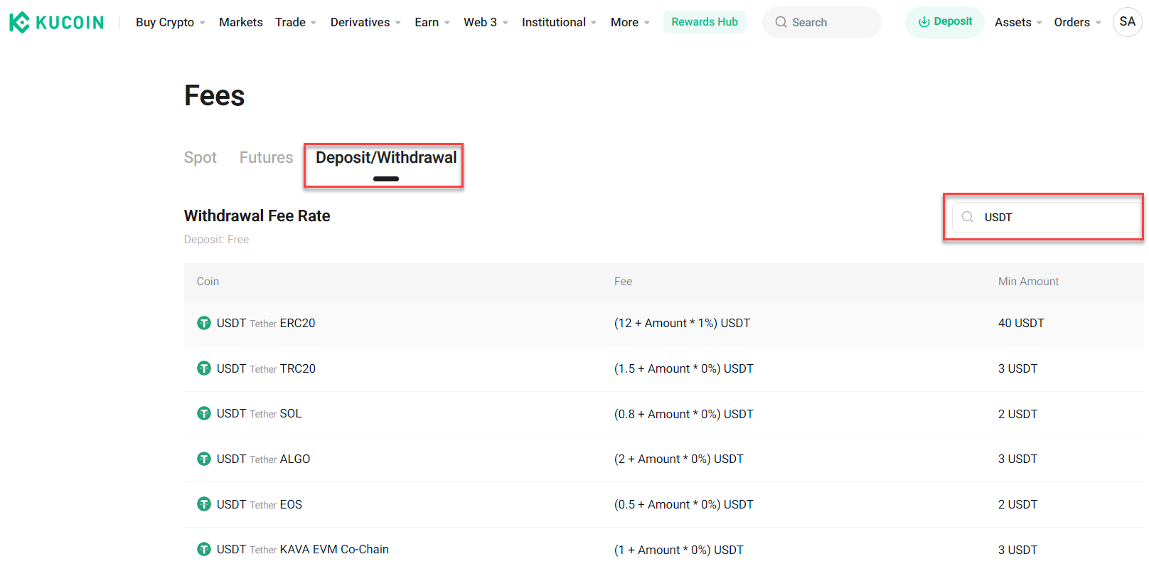
Task: Click the Fees page title
Action: tap(214, 95)
